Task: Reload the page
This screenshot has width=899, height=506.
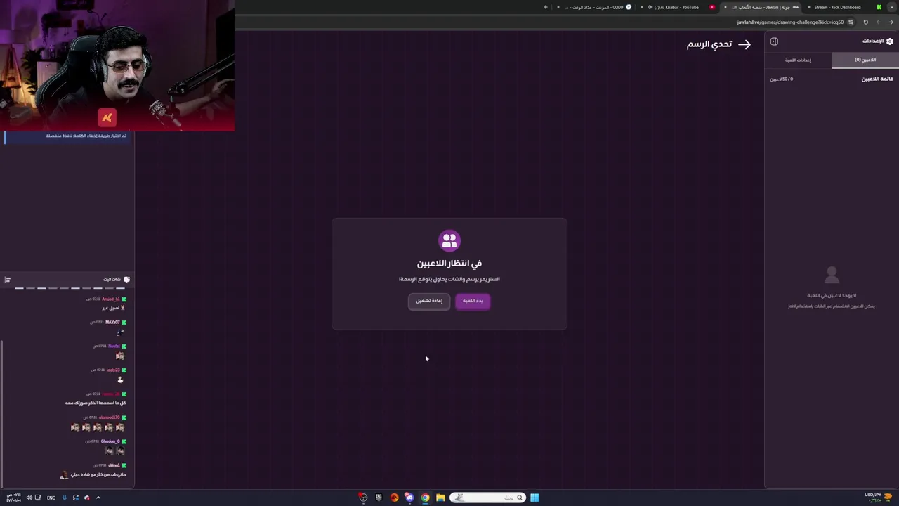Action: pyautogui.click(x=865, y=22)
